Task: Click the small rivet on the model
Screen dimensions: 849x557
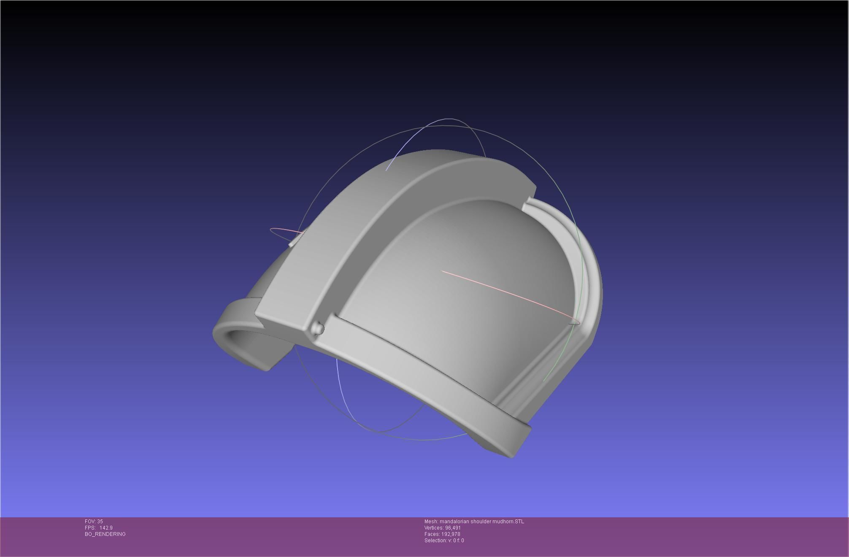Action: [x=318, y=329]
